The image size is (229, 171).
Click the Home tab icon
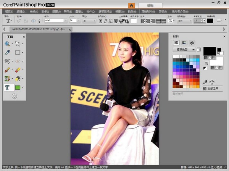click(131, 6)
